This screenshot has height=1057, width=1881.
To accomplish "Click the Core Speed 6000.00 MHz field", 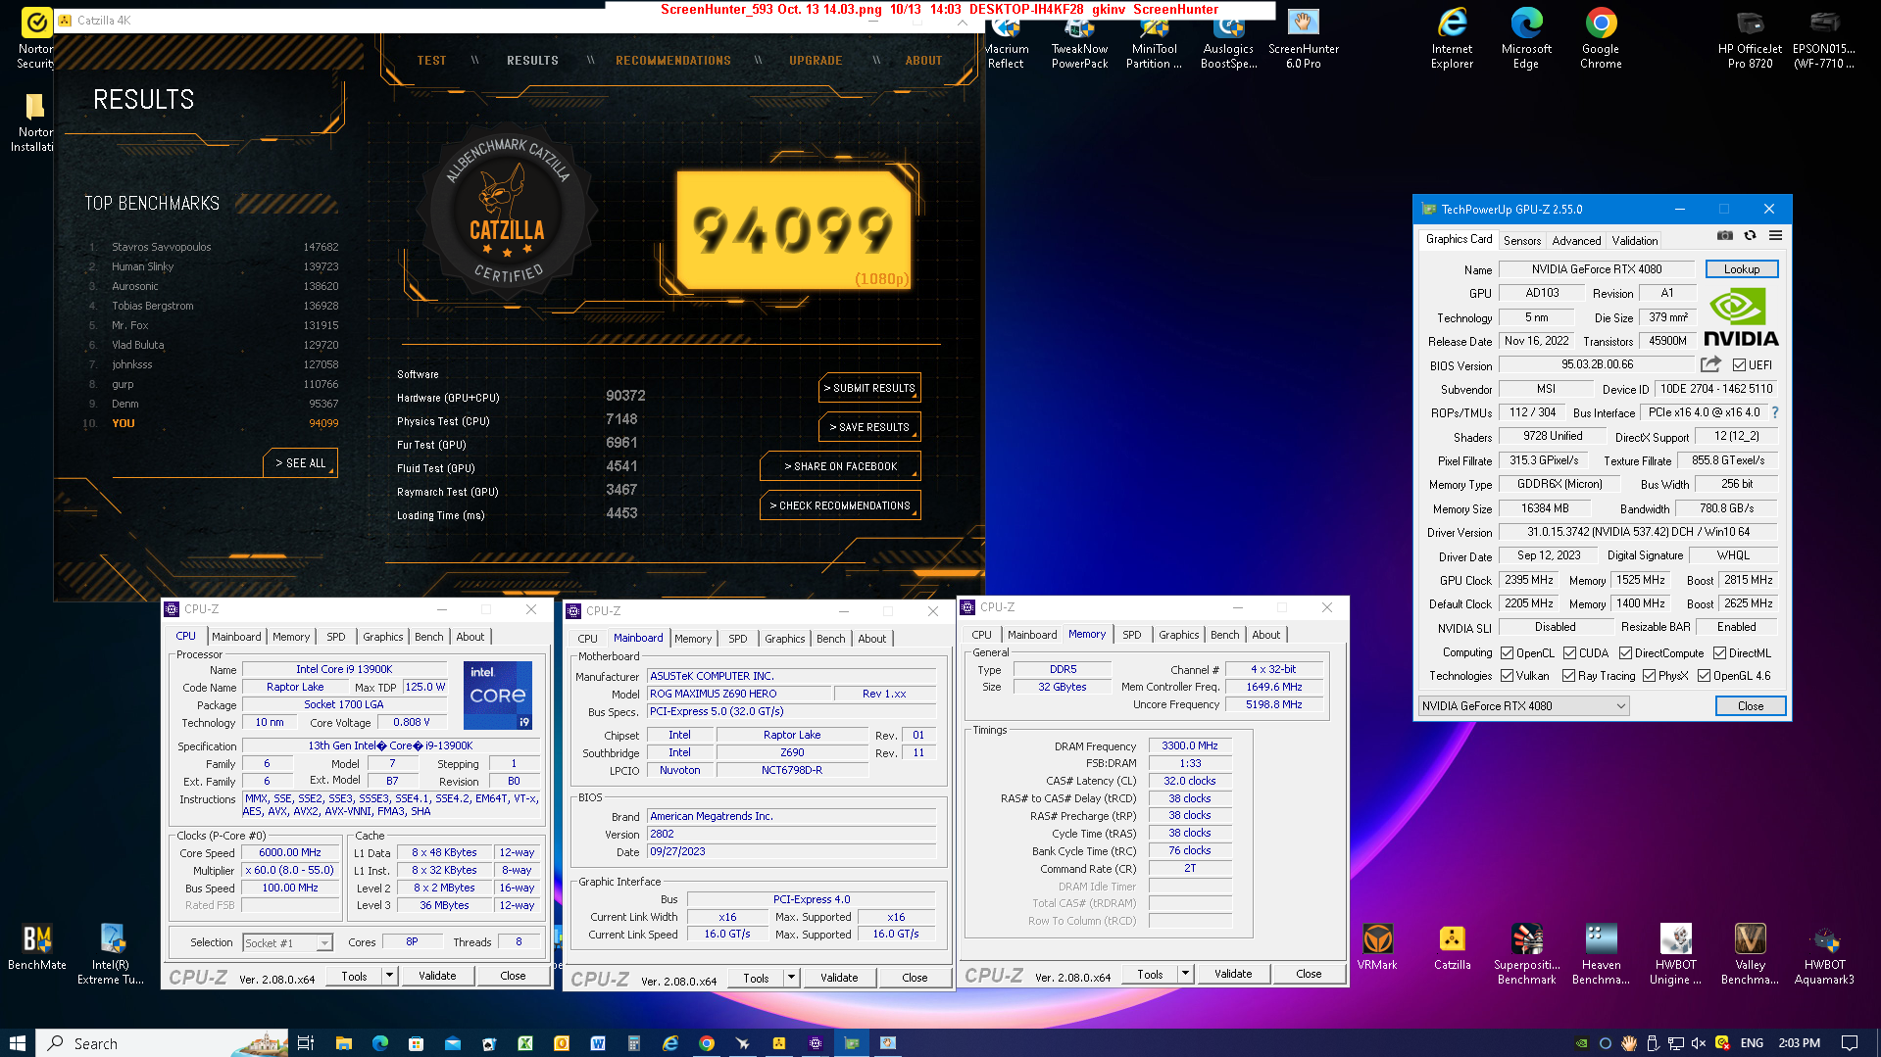I will tap(289, 853).
